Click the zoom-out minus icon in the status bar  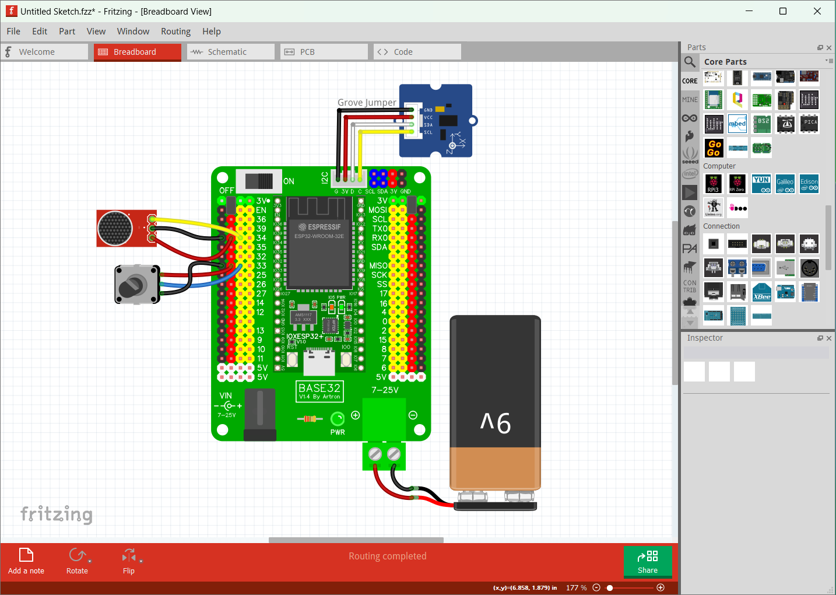point(596,587)
